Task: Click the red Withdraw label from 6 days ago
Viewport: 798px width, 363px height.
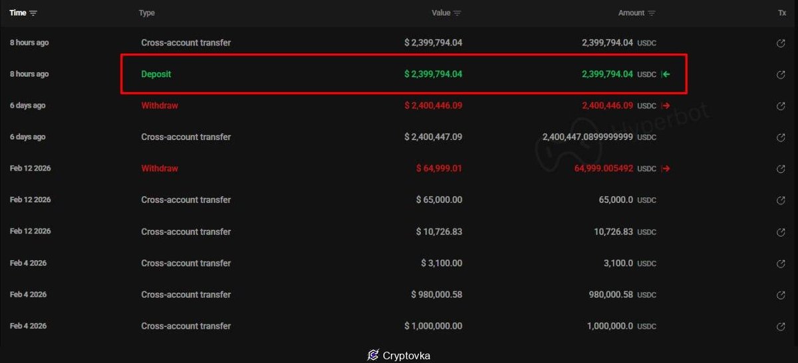Action: click(160, 106)
